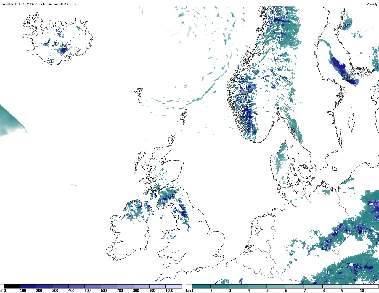The width and height of the screenshot is (379, 293).
Task: Click the '5' tick label on the km scale
Action: [x=267, y=291]
